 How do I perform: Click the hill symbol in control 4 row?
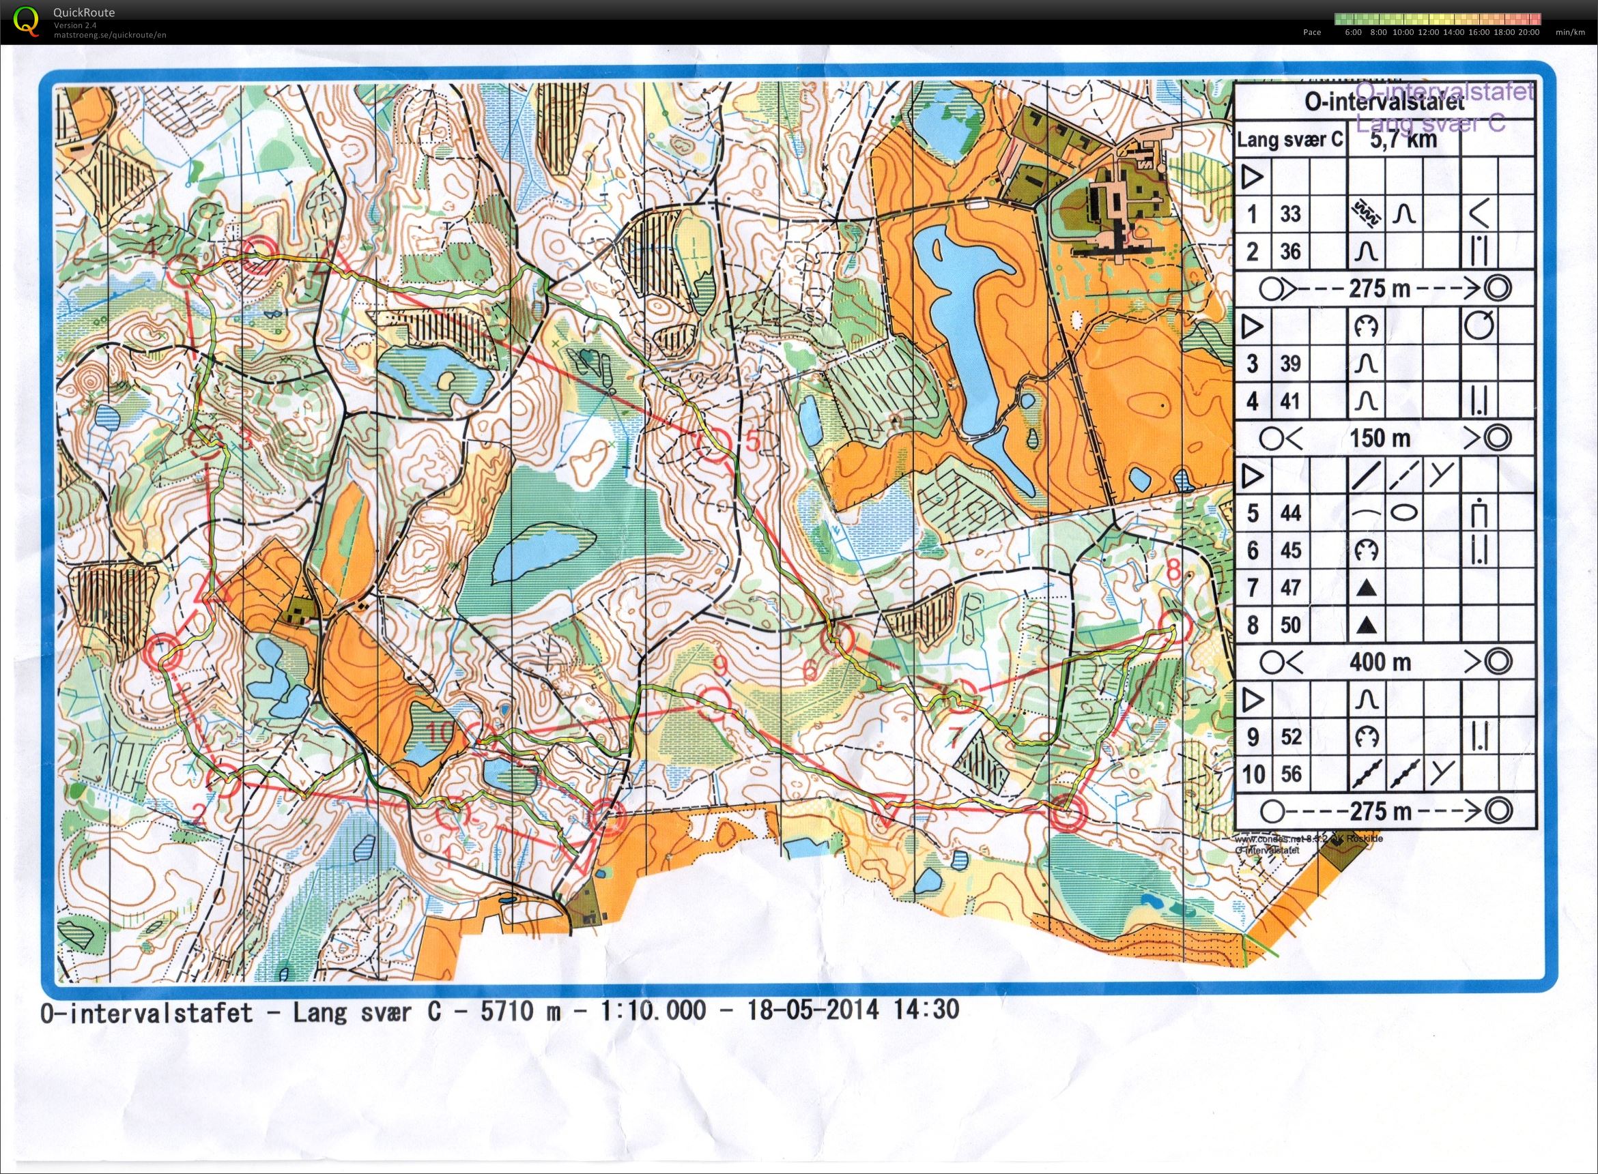point(1365,402)
